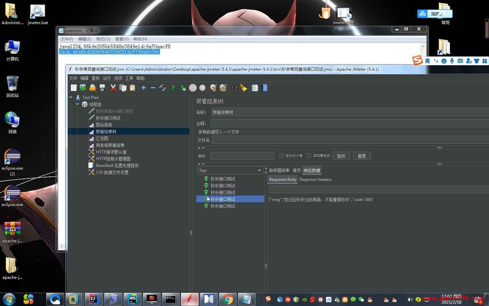Image resolution: width=489 pixels, height=306 pixels.
Task: Open the 帮助 menu in JMeter
Action: click(x=140, y=78)
